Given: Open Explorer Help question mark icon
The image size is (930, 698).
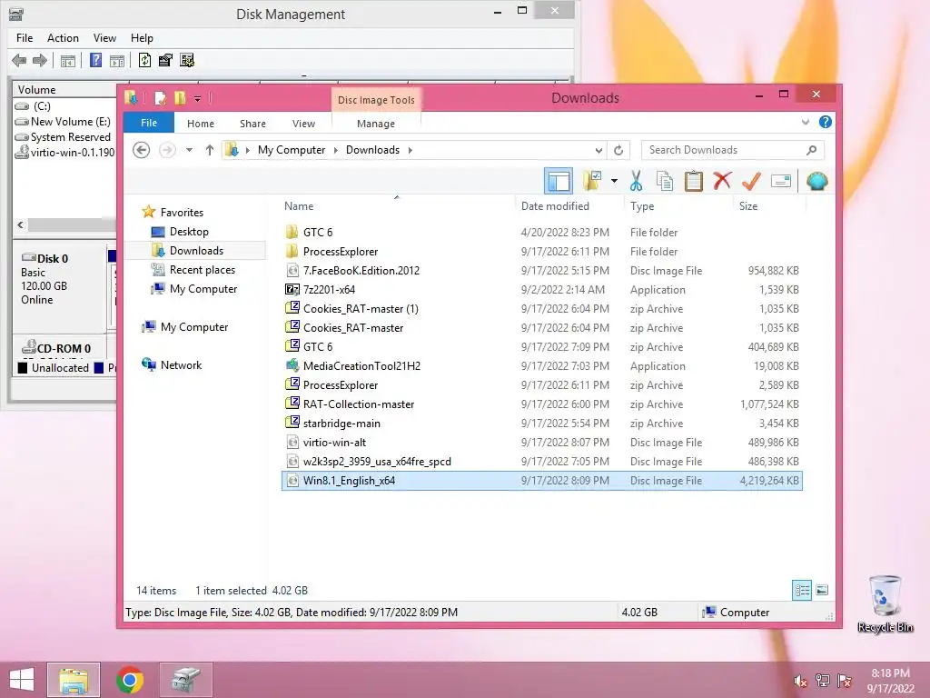Looking at the screenshot, I should 825,123.
